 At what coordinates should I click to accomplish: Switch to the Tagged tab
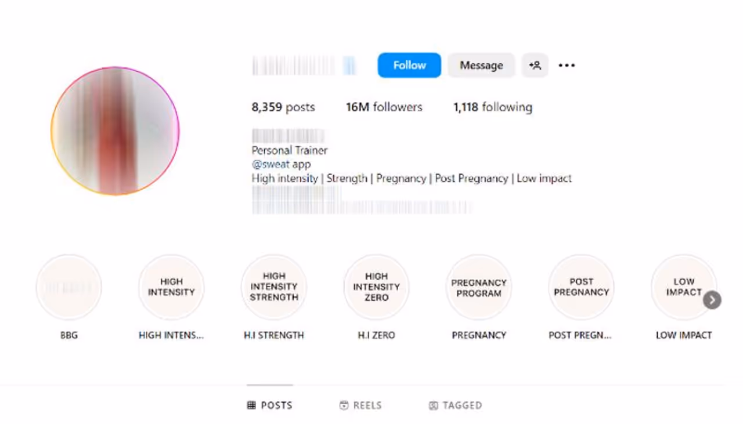pyautogui.click(x=456, y=405)
